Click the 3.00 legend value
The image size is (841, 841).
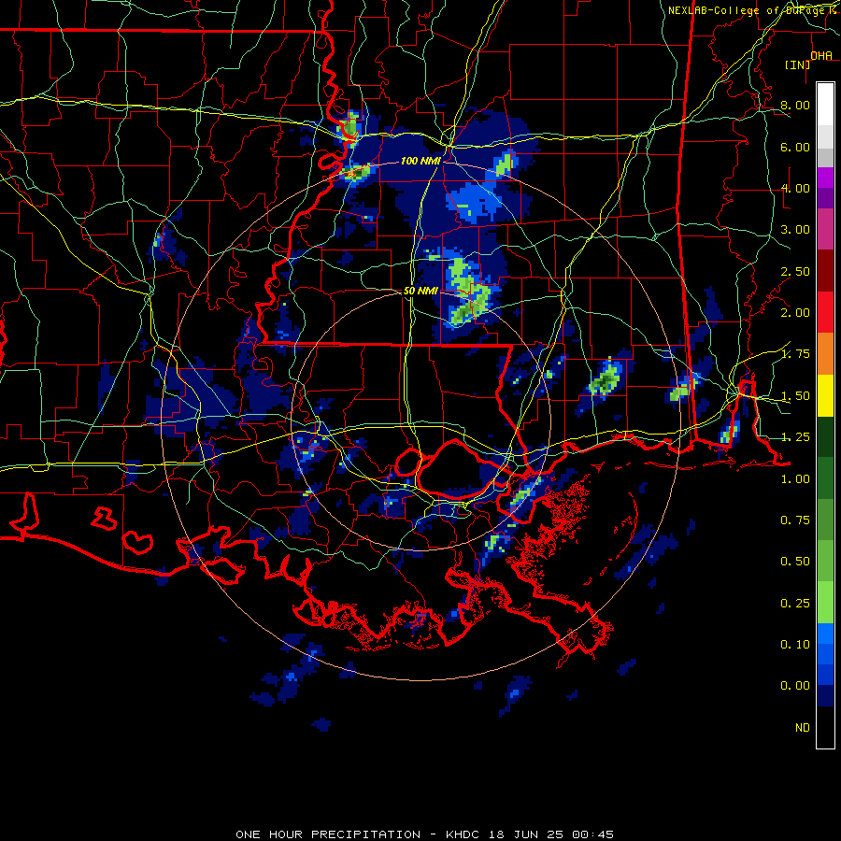[x=795, y=230]
